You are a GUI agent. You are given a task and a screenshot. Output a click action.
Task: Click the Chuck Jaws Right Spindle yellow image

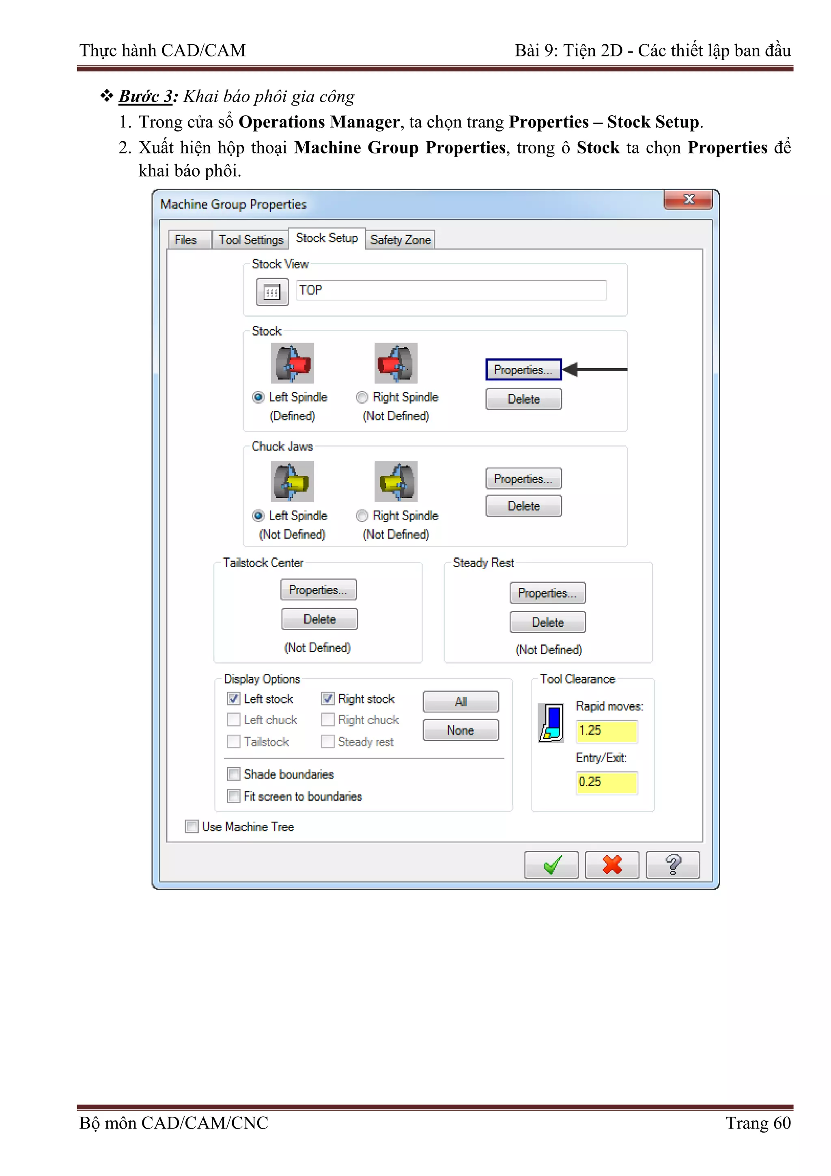pos(396,481)
